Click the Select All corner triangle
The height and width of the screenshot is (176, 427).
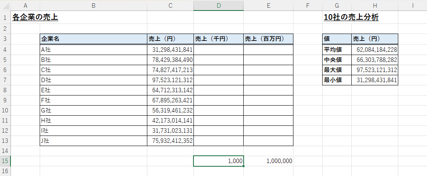point(6,5)
